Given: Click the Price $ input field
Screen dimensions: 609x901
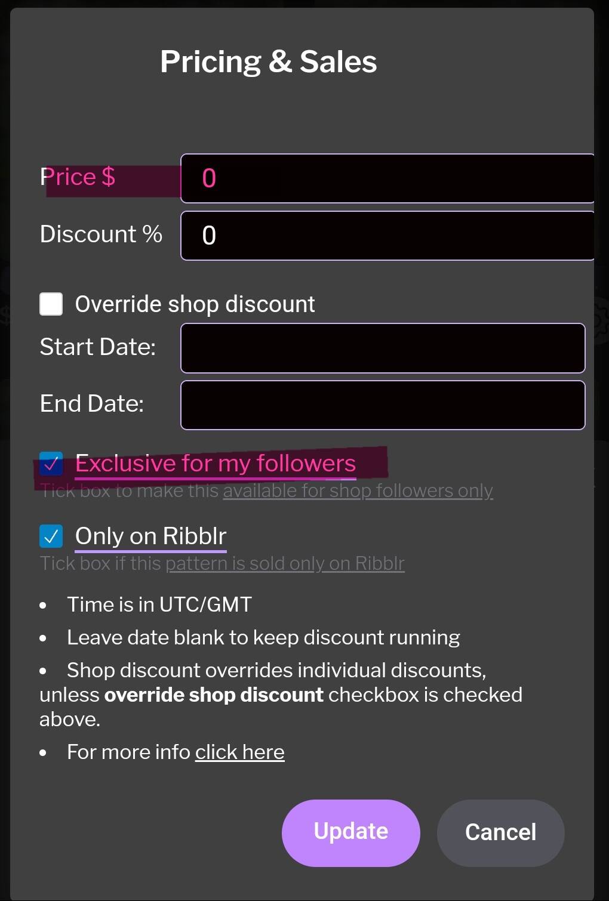Looking at the screenshot, I should (x=387, y=178).
